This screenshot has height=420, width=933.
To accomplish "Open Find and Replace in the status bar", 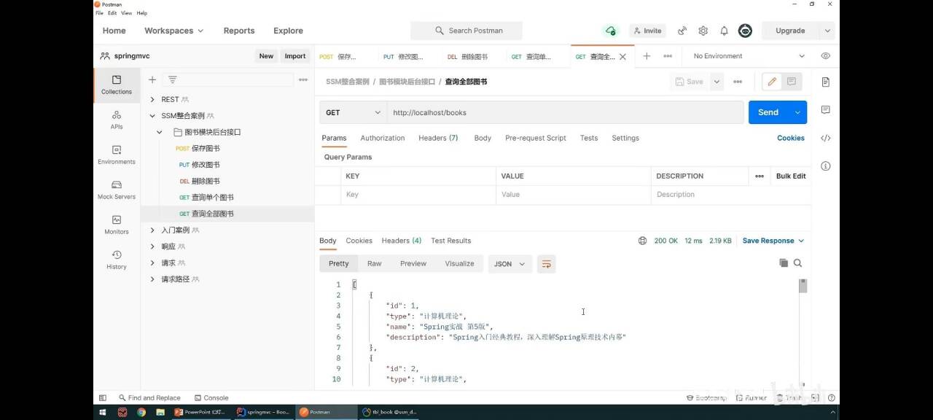I will point(149,398).
